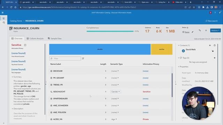Open GESCHLECHT Gender semantic type dropdown
This screenshot has width=223, height=125.
[x=116, y=92]
